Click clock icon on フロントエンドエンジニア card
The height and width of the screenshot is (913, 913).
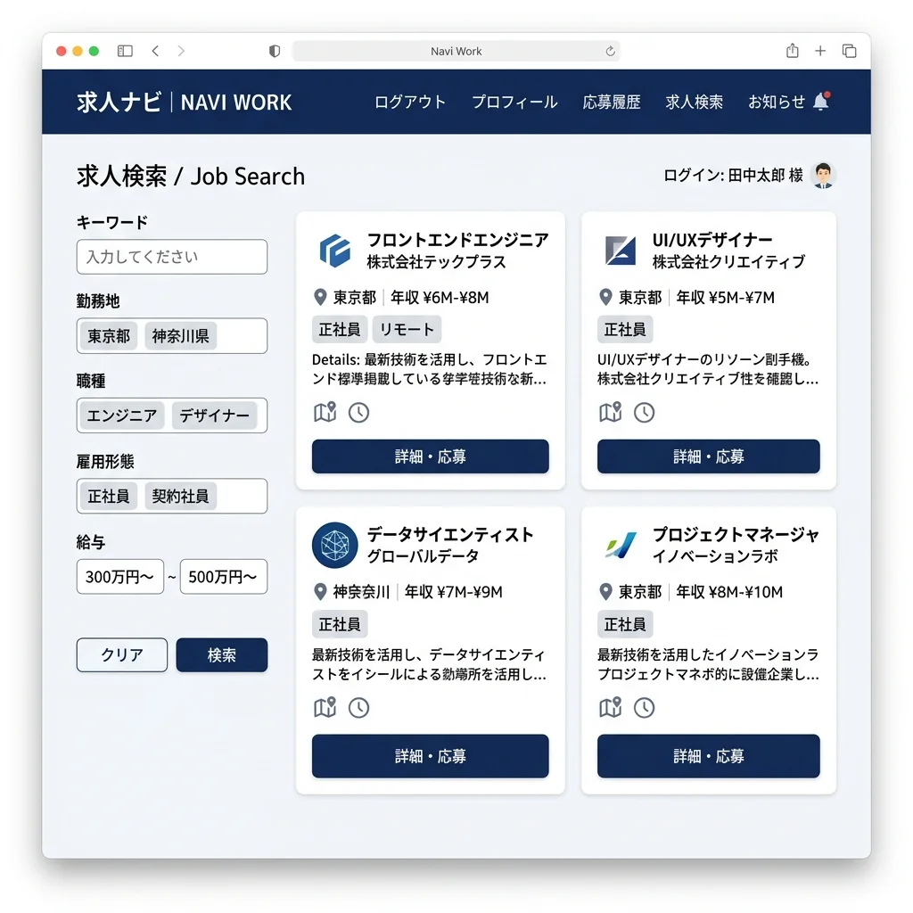pyautogui.click(x=358, y=412)
